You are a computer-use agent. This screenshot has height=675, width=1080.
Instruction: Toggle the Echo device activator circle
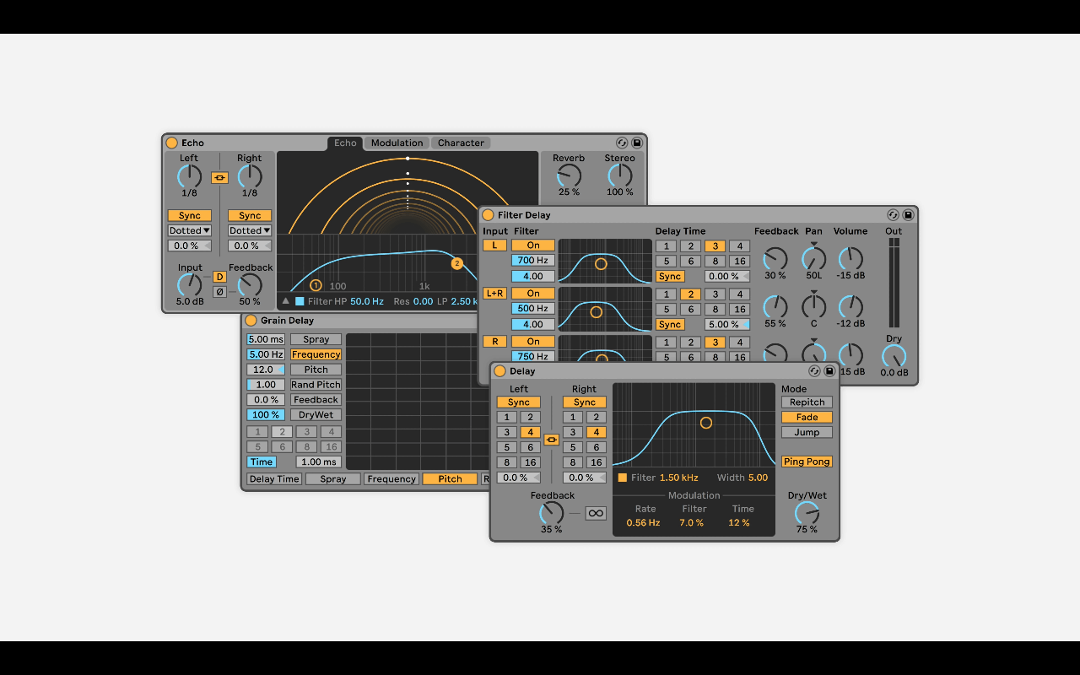[172, 143]
